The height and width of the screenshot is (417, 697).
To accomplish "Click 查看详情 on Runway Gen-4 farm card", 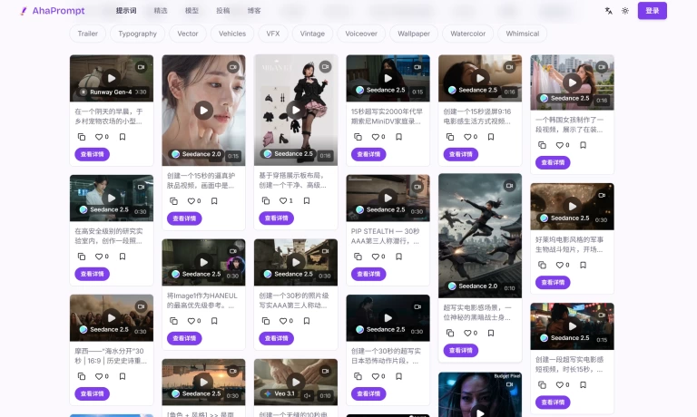I will click(92, 154).
